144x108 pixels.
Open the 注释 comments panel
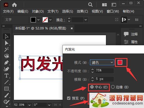(x=131, y=34)
